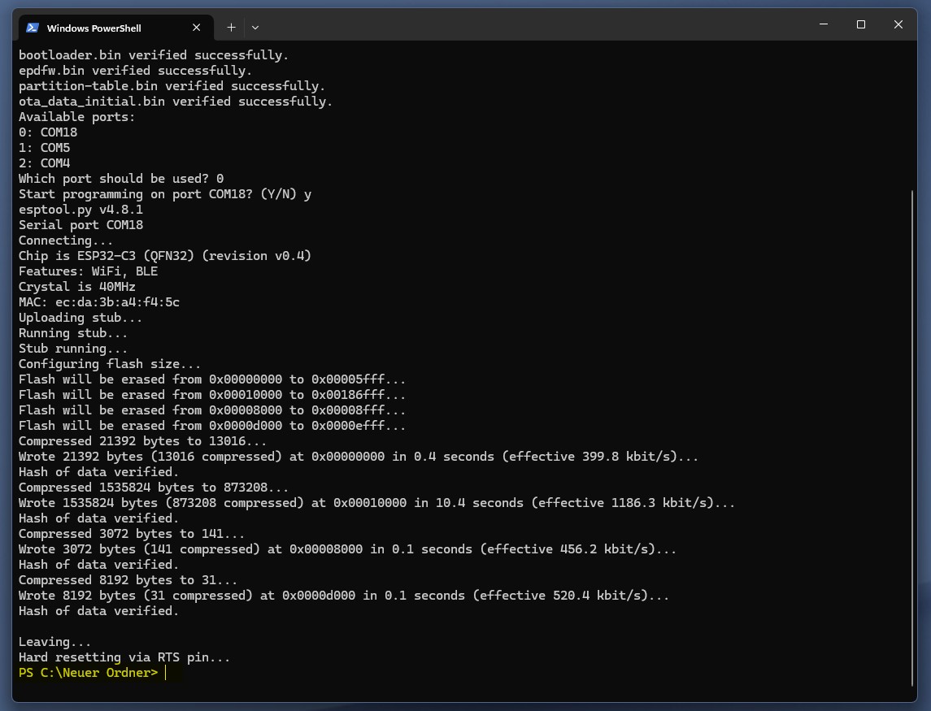Click the 'Available ports:' line
This screenshot has height=711, width=931.
(77, 117)
